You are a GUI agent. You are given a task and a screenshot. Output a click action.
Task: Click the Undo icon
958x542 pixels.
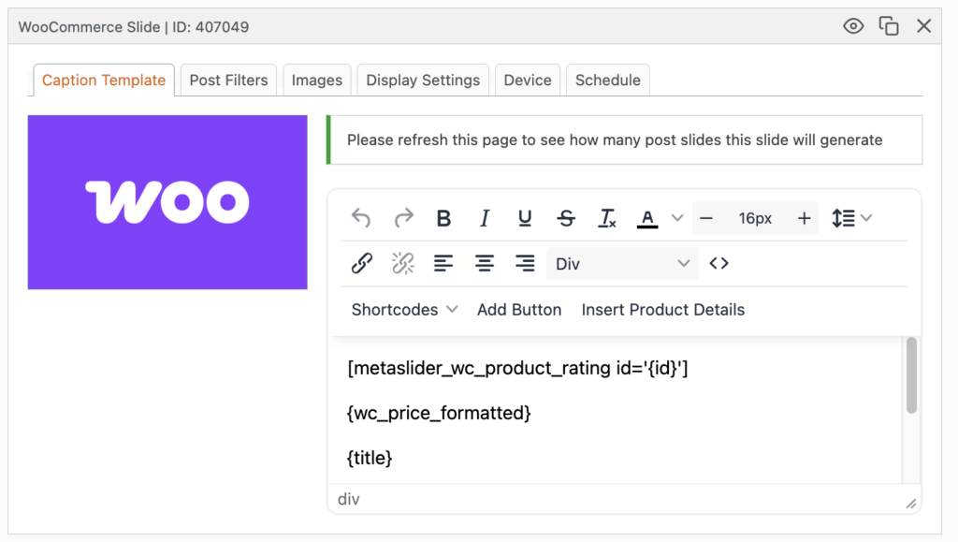(x=361, y=217)
